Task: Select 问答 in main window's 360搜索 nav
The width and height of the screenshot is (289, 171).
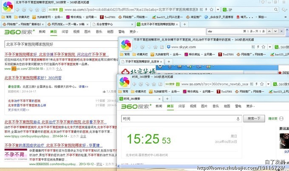Action: (x=65, y=32)
